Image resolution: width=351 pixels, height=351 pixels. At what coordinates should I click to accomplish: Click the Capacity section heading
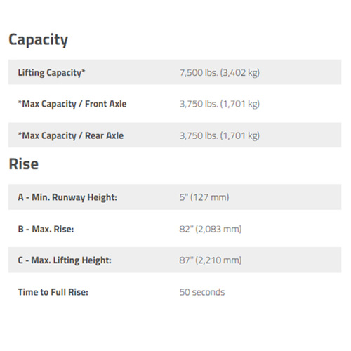tap(39, 40)
